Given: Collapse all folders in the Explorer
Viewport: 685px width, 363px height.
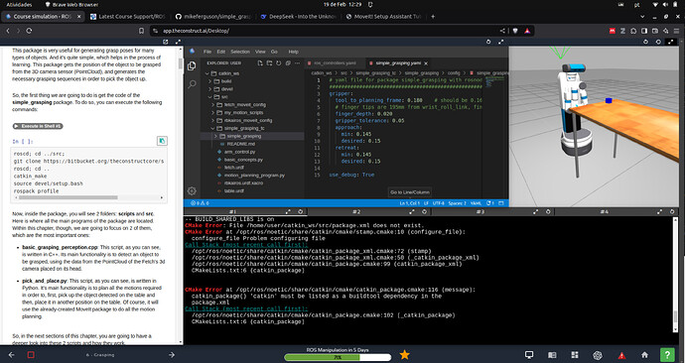Looking at the screenshot, I should click(x=288, y=62).
